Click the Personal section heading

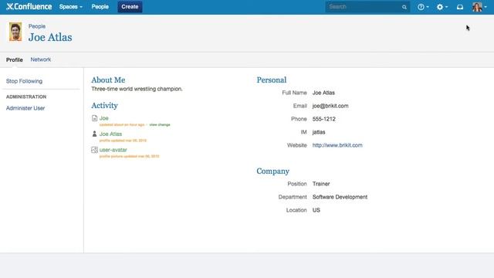[271, 80]
